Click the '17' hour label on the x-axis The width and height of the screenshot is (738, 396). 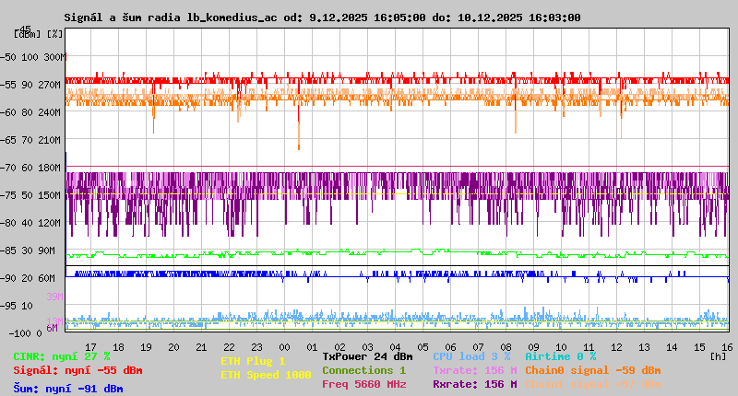pyautogui.click(x=90, y=347)
